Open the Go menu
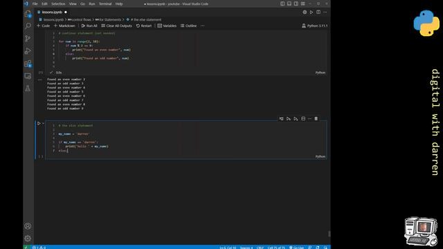Screen dimensions: 443x249 click(83, 4)
